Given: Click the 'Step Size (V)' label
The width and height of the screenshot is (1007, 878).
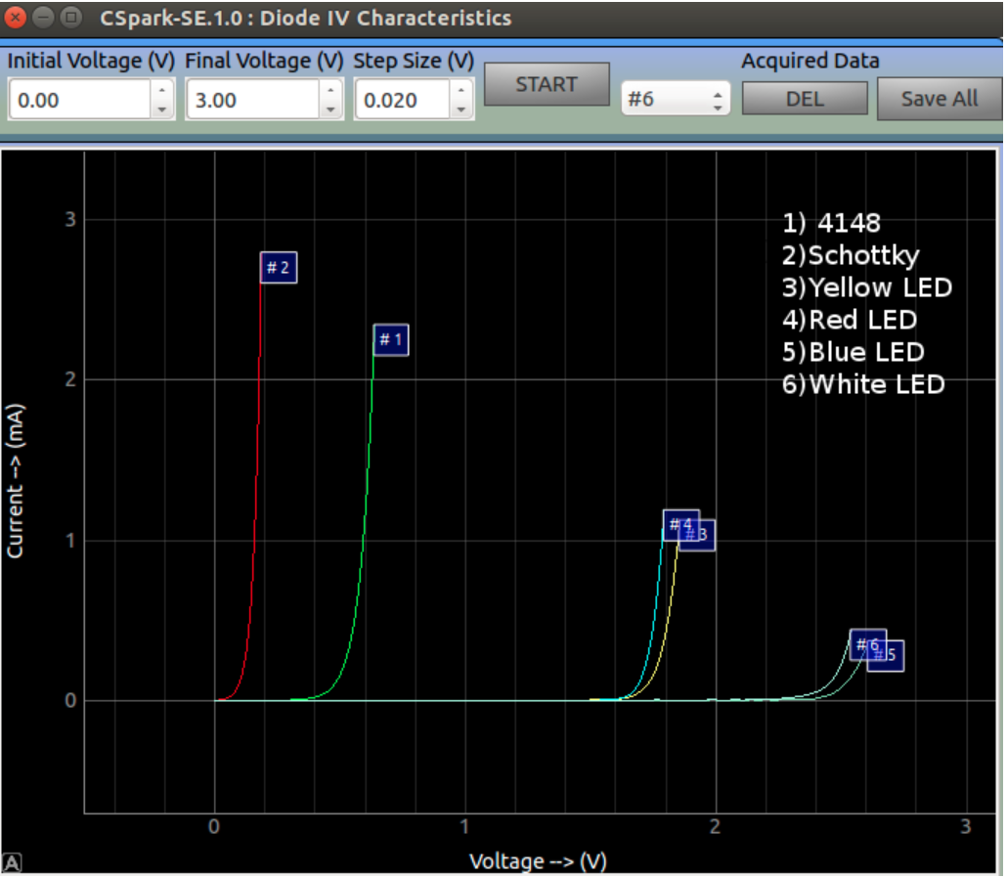Looking at the screenshot, I should [x=414, y=61].
